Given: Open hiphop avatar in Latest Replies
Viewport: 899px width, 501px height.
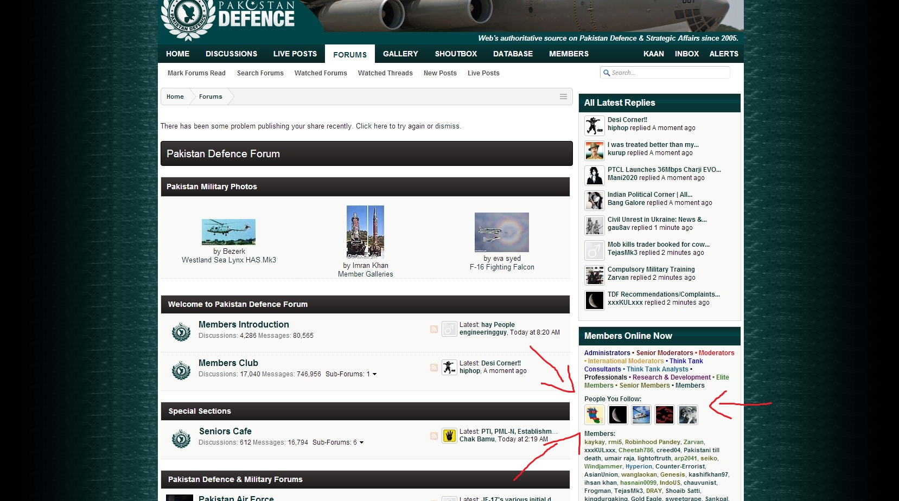Looking at the screenshot, I should (595, 125).
